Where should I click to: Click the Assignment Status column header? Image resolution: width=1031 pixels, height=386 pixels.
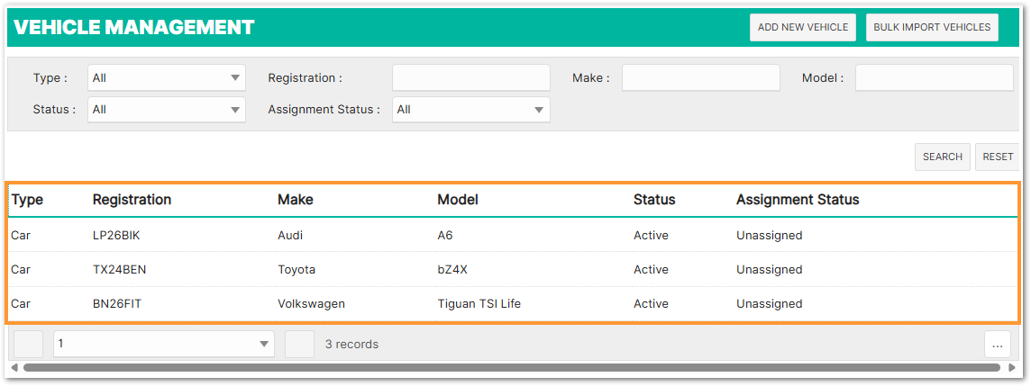pyautogui.click(x=797, y=200)
